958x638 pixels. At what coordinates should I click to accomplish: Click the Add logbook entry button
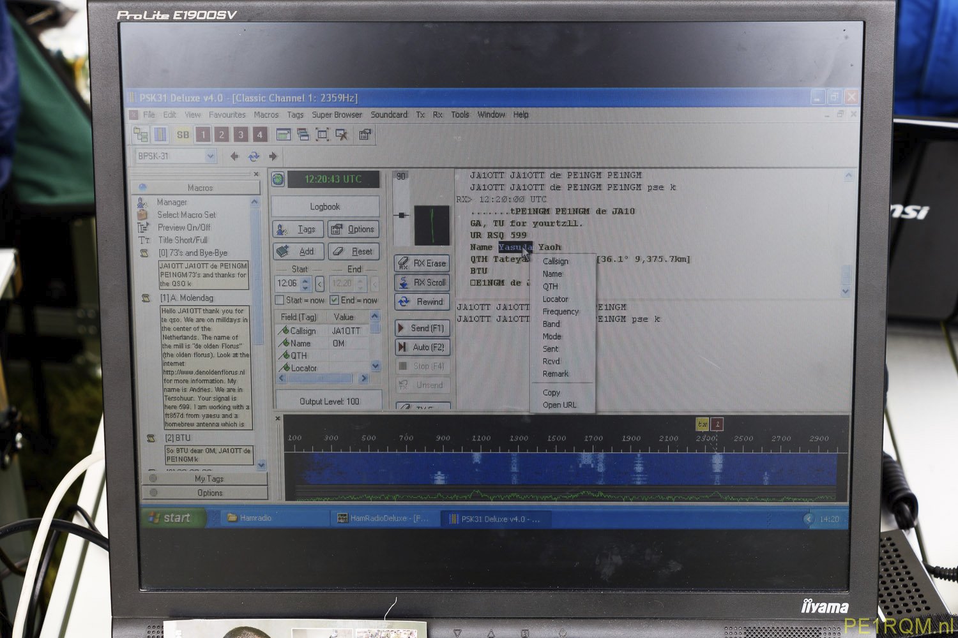(298, 251)
